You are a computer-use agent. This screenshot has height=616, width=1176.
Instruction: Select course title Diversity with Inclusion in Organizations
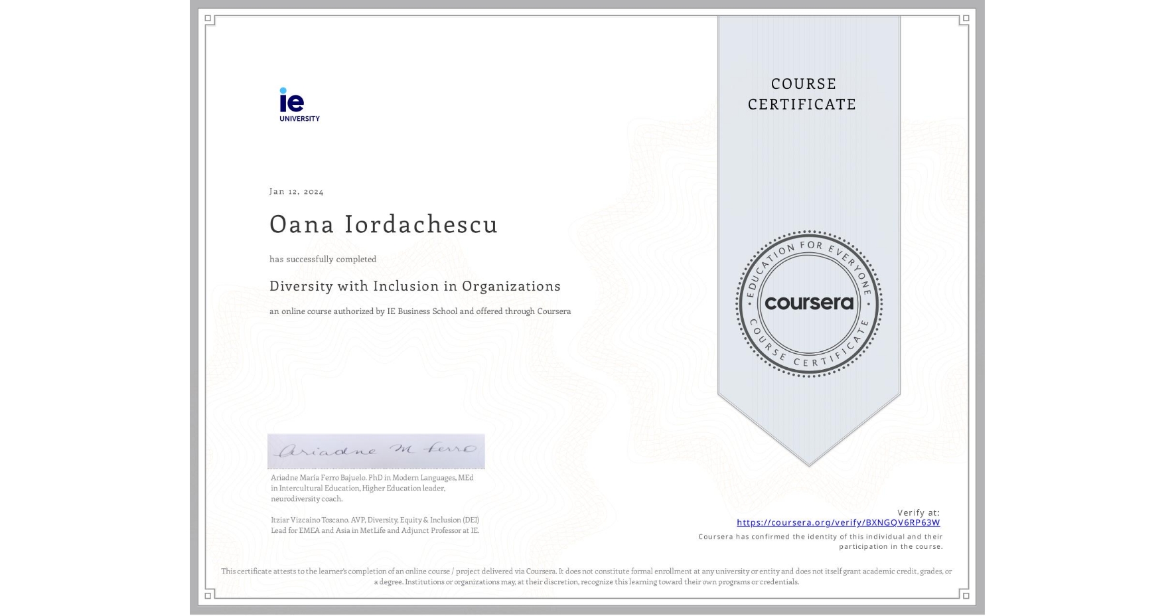tap(415, 286)
